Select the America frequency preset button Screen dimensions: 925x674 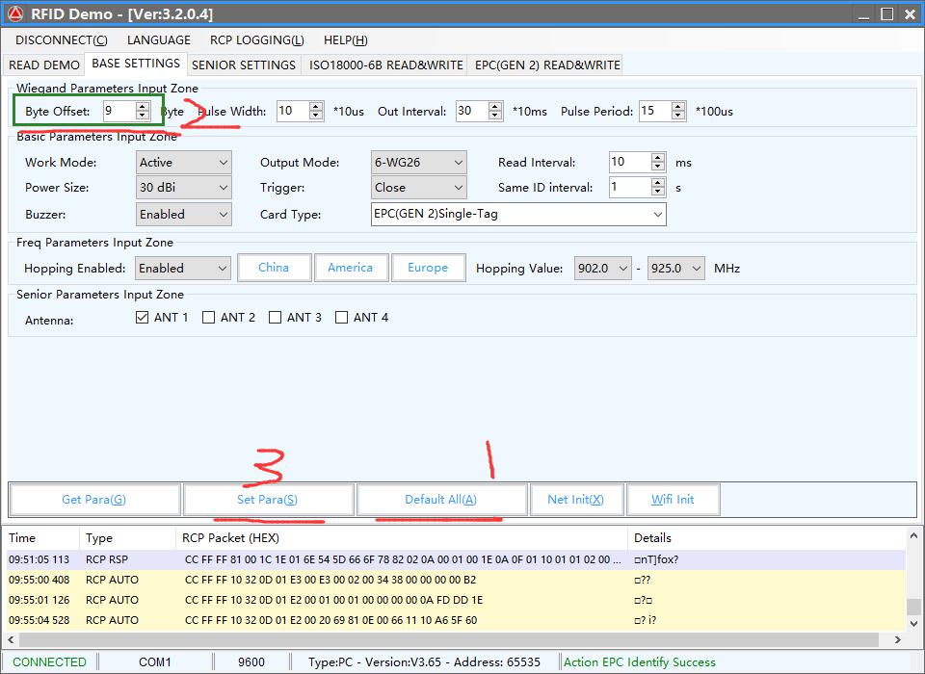(350, 268)
